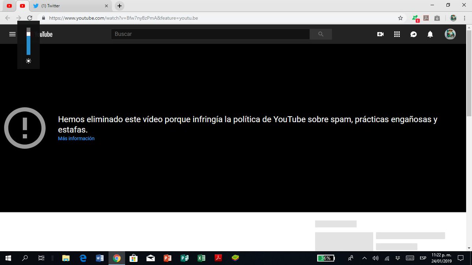Open the Más información link
472x265 pixels.
[76, 139]
